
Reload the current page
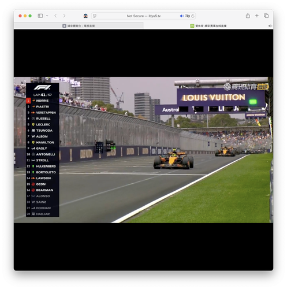(x=193, y=16)
